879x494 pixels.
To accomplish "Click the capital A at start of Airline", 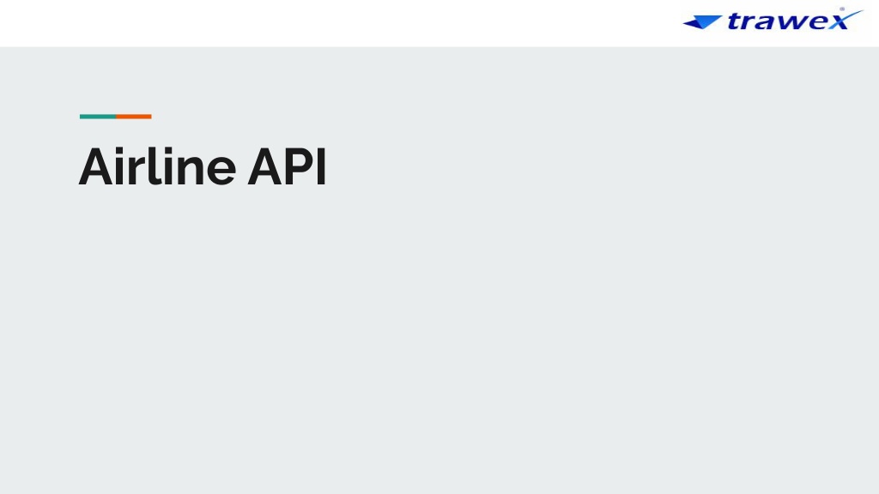I will coord(96,167).
